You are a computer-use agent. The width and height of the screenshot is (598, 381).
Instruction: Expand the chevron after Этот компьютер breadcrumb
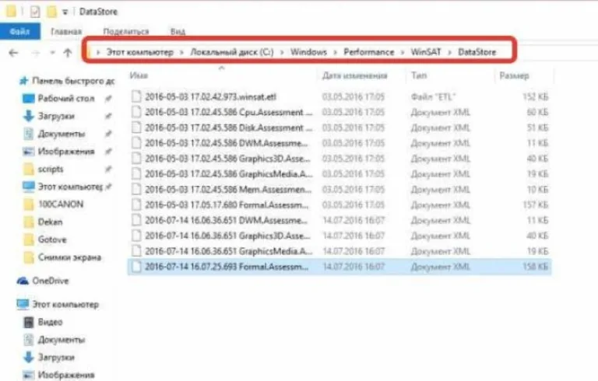182,52
